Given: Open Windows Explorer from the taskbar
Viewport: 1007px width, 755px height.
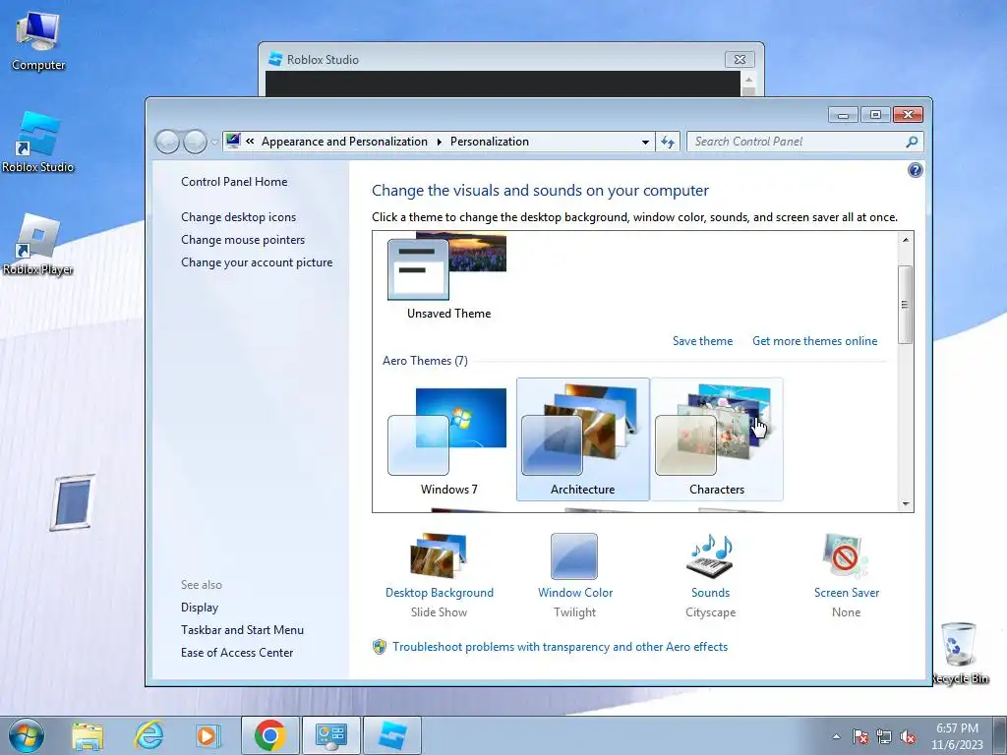Looking at the screenshot, I should click(x=88, y=735).
